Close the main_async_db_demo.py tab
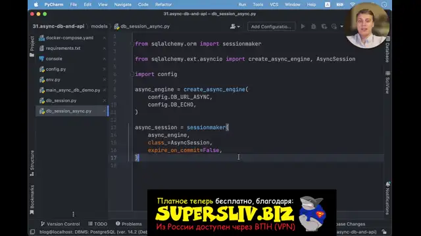421x236 pixels. (x=105, y=90)
